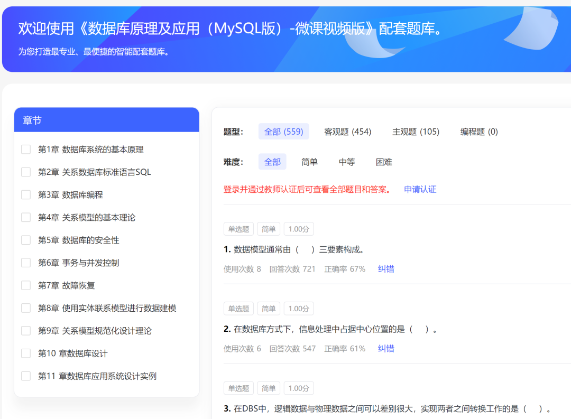Image resolution: width=571 pixels, height=419 pixels.
Task: Click 回答次数 547 statistic
Action: point(292,348)
